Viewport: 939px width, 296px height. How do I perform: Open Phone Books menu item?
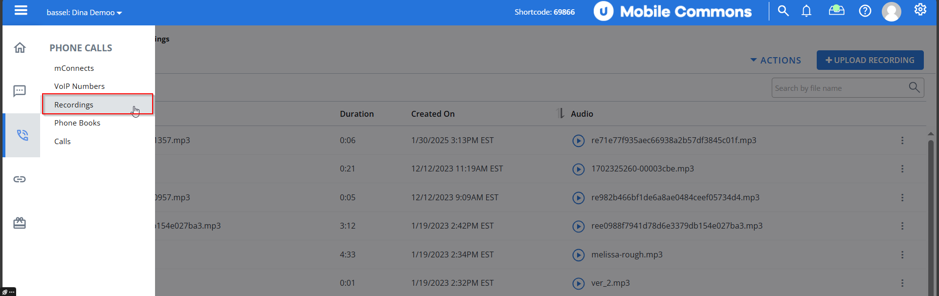pos(77,123)
